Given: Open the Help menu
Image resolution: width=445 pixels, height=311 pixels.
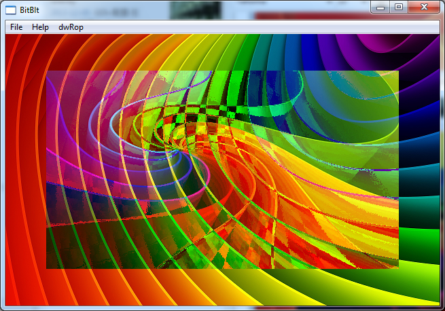Looking at the screenshot, I should click(40, 27).
